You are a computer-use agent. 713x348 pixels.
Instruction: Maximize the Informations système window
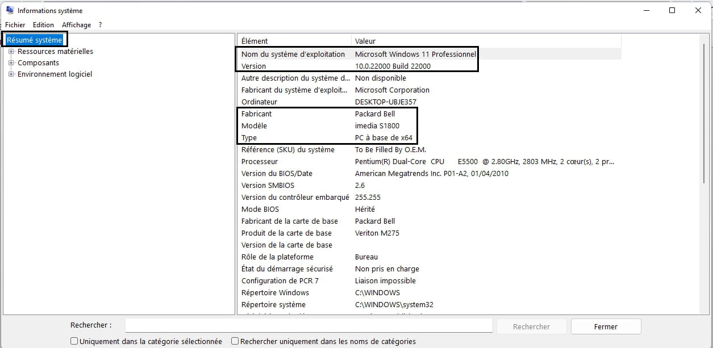[x=672, y=10]
